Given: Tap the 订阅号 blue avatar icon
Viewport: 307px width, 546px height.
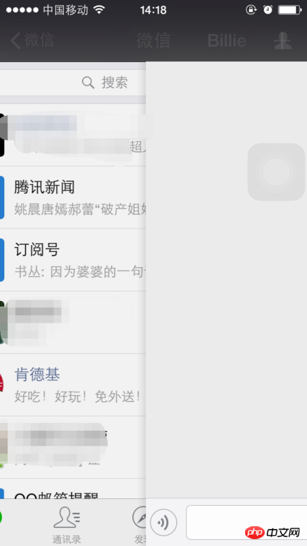Looking at the screenshot, I should click(x=2, y=260).
